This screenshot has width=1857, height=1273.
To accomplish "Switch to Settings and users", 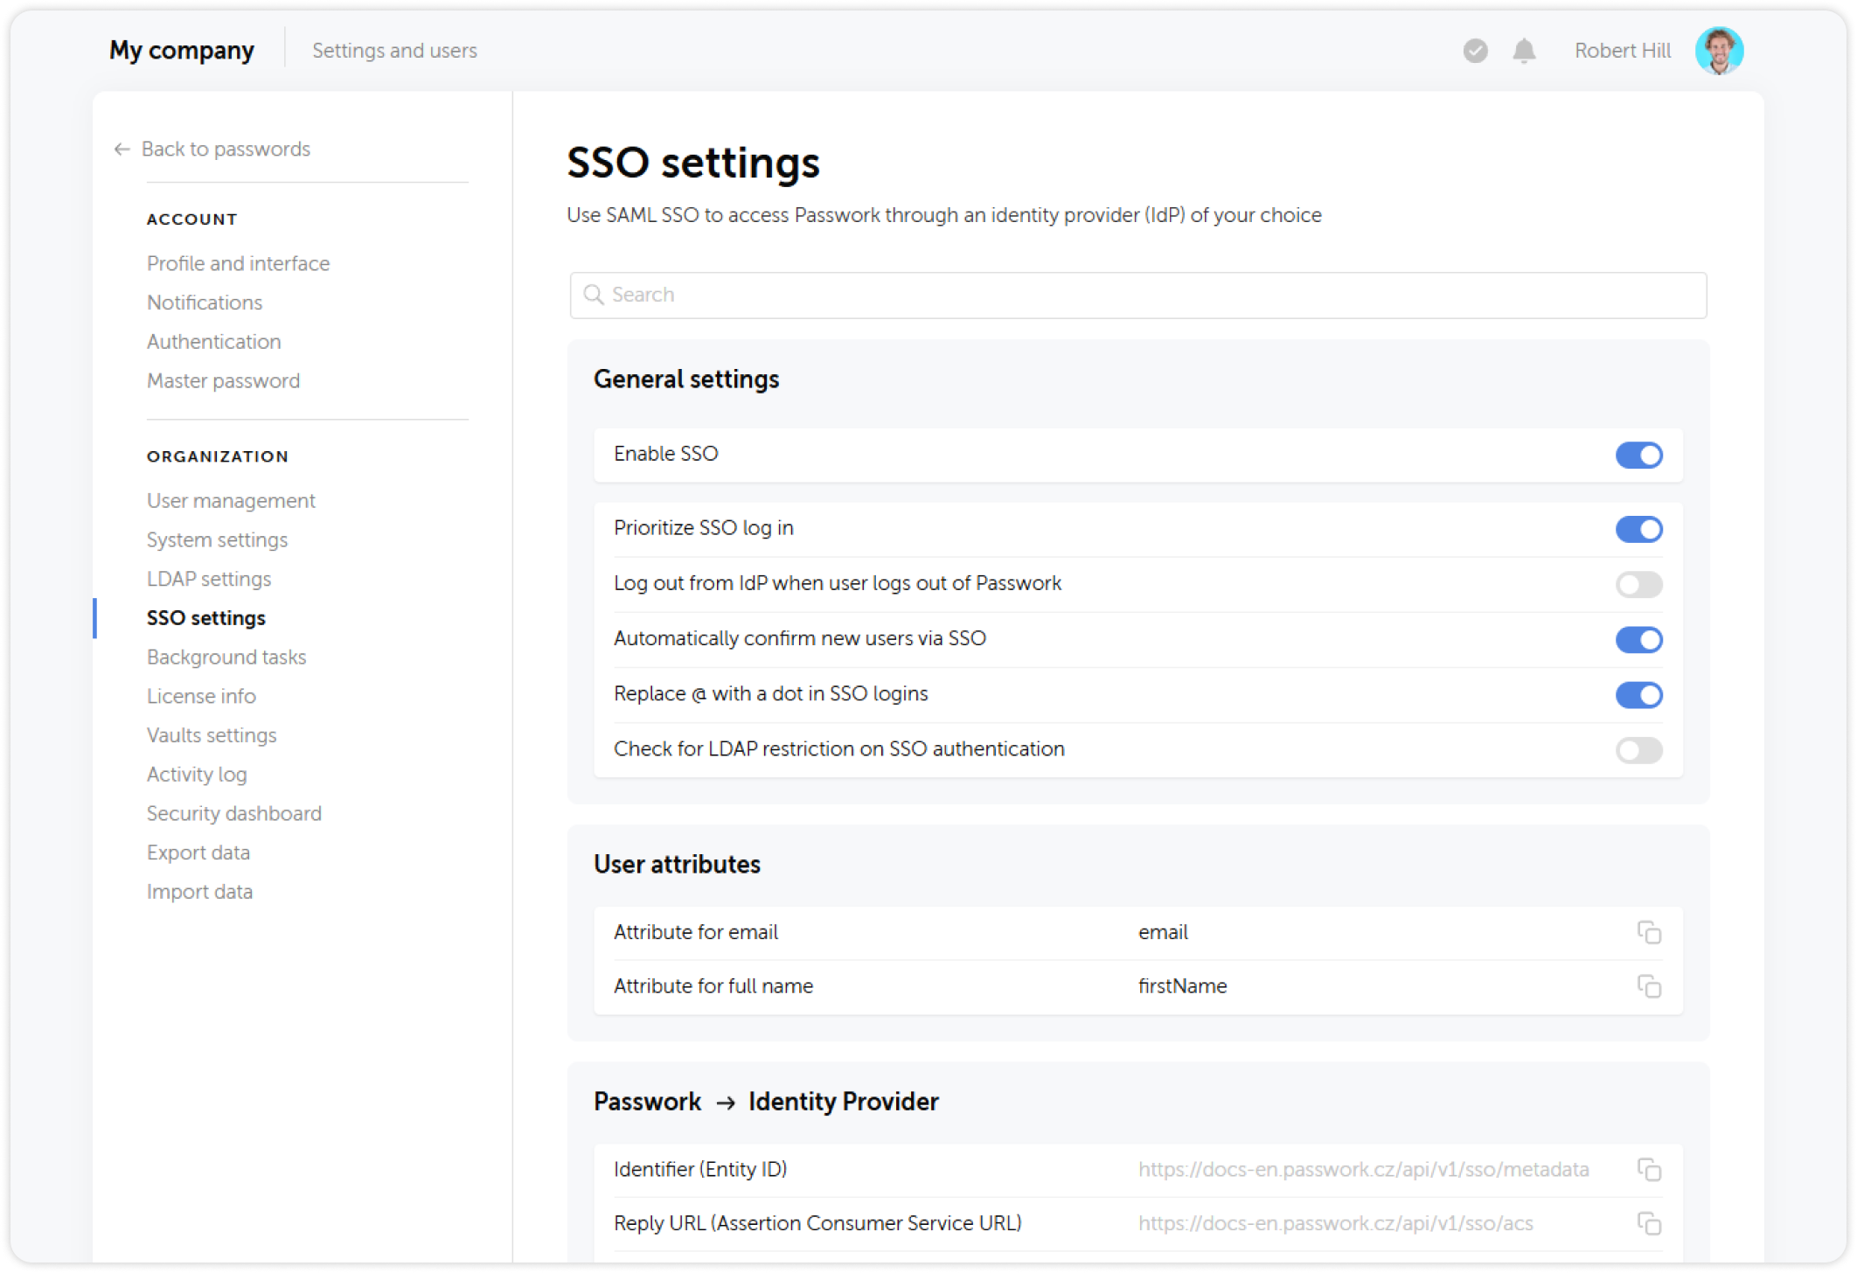I will (x=394, y=50).
